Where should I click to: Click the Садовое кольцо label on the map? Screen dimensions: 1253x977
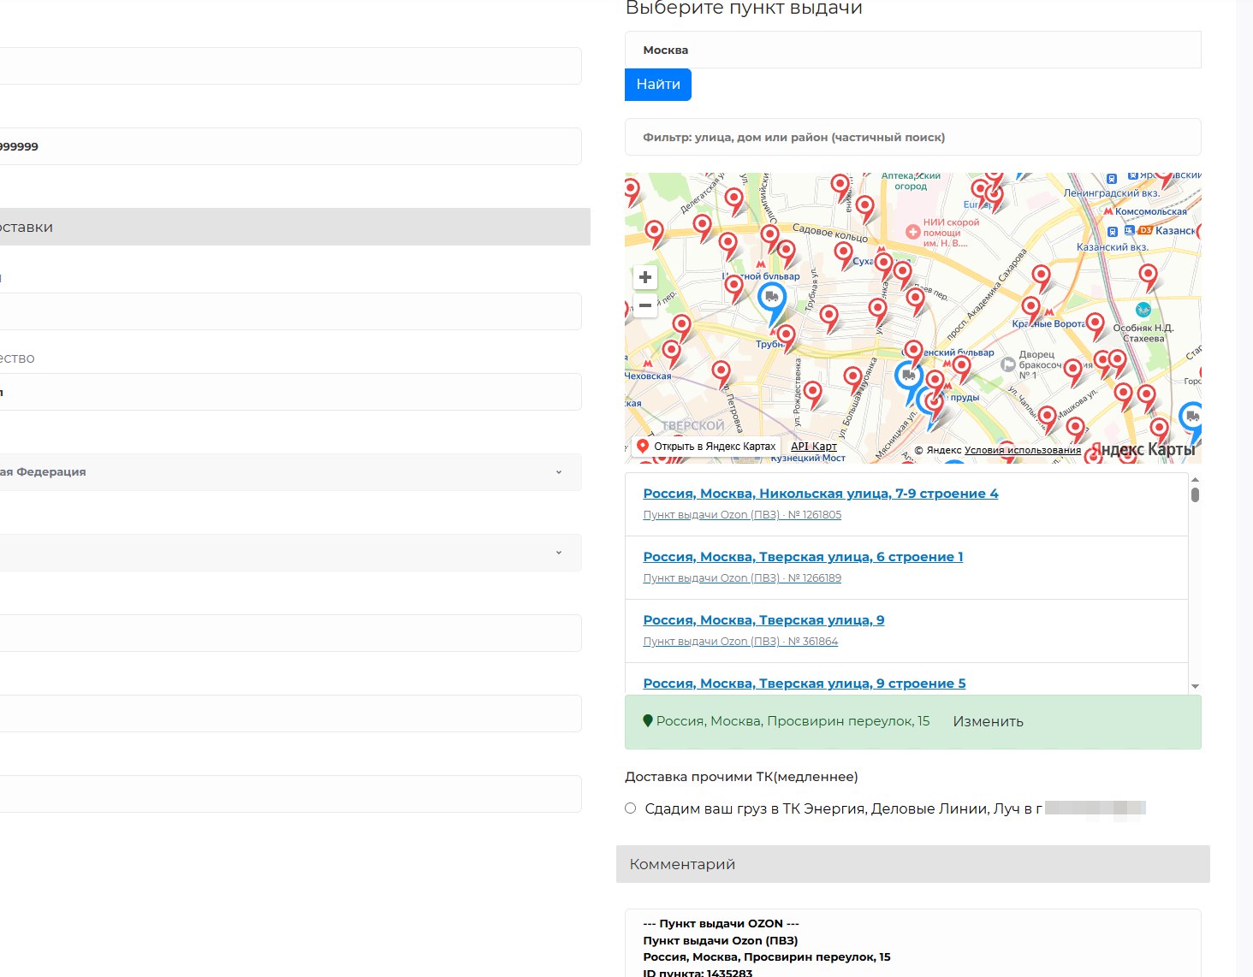pos(829,232)
